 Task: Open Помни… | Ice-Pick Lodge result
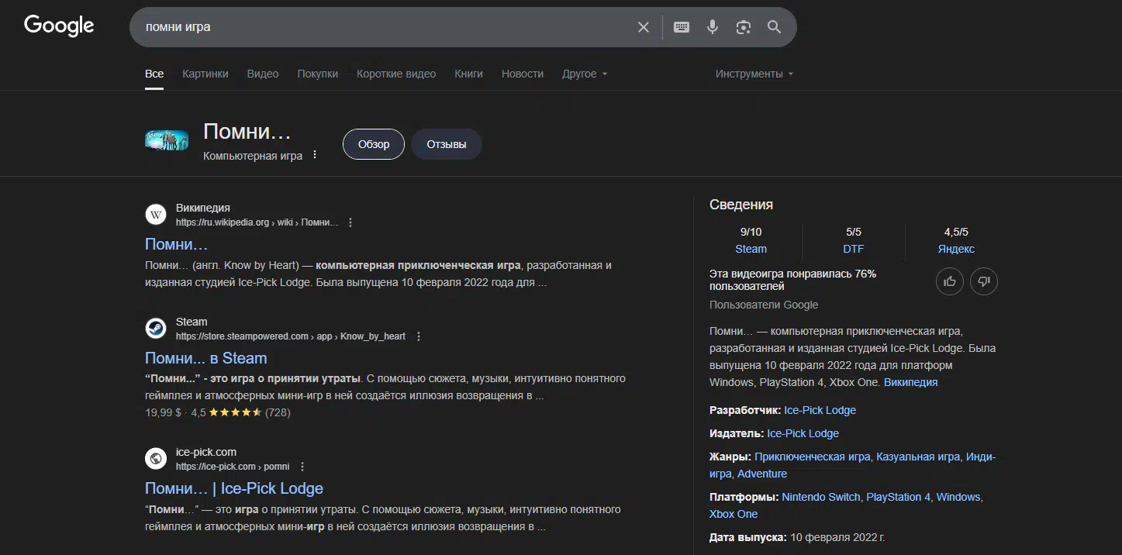pos(234,488)
